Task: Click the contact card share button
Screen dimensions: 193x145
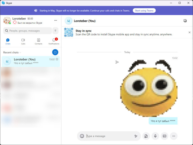Action: pyautogui.click(x=165, y=136)
